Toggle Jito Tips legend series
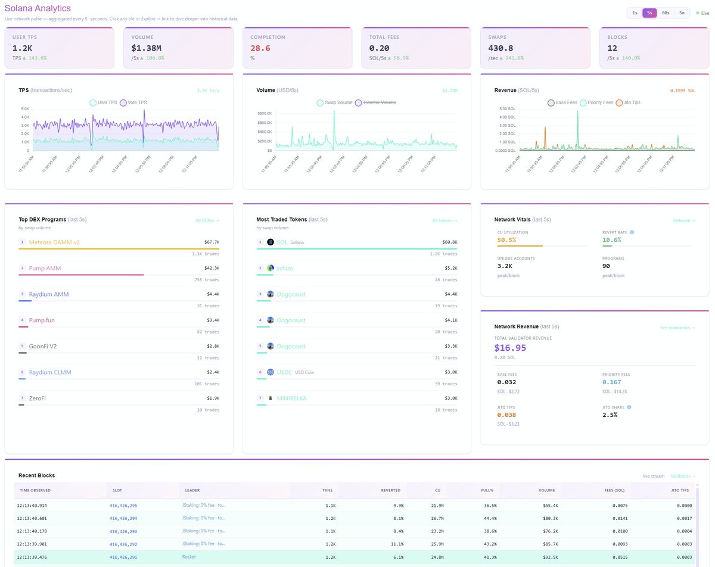Screen dimensions: 715x567 click(629, 102)
